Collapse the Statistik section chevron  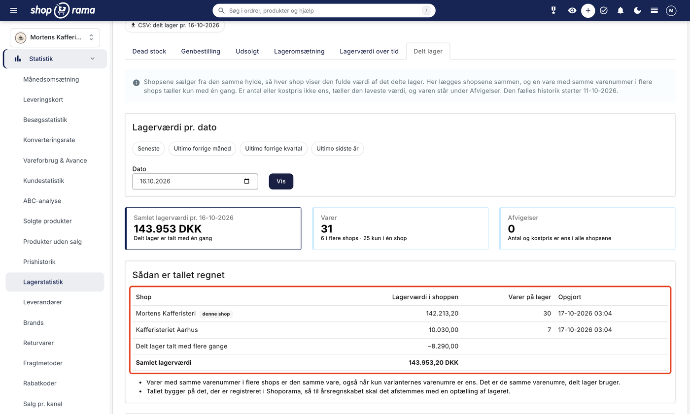(x=92, y=59)
